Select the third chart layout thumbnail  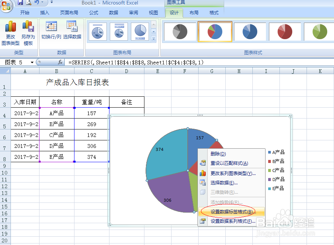pyautogui.click(x=140, y=32)
